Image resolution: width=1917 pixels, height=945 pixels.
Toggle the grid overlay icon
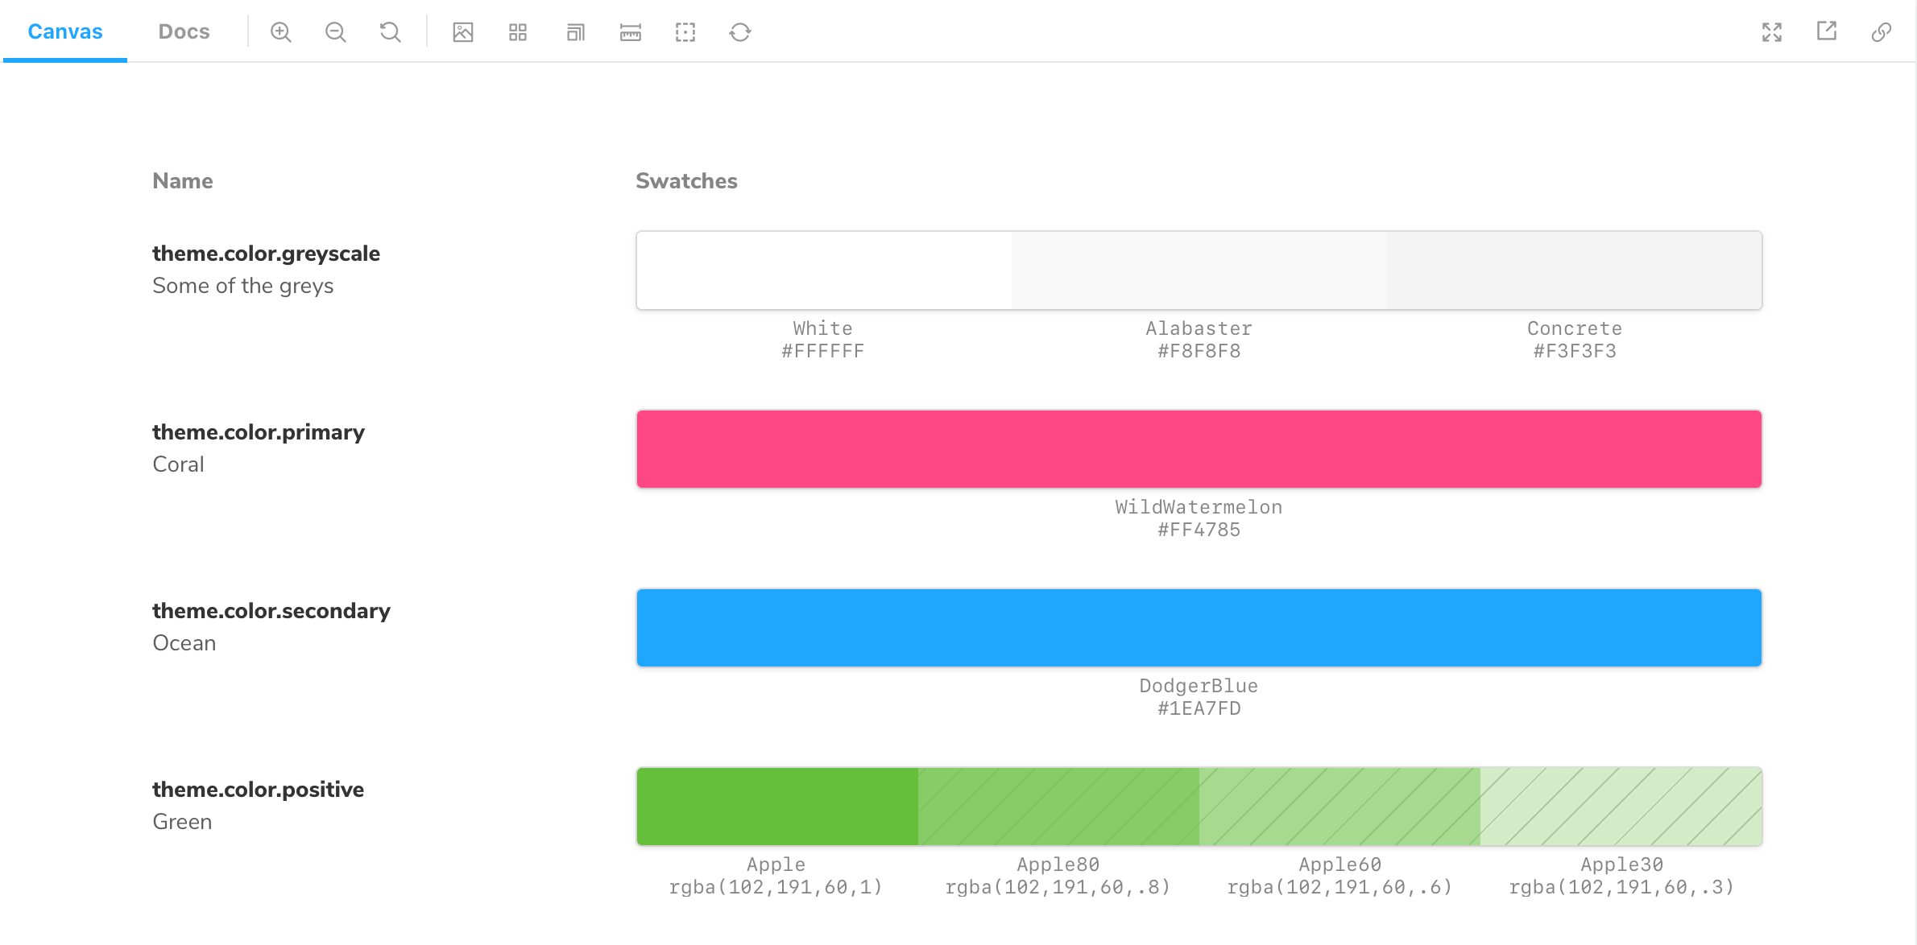[x=518, y=32]
